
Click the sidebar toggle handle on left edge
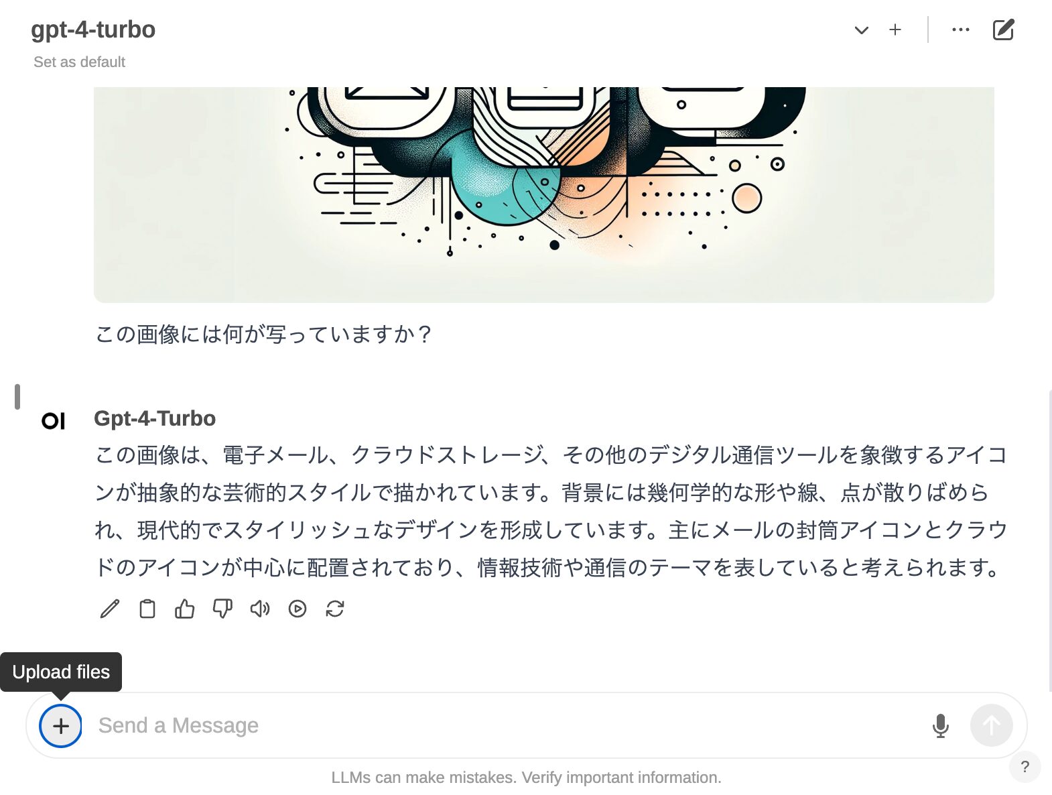point(17,397)
